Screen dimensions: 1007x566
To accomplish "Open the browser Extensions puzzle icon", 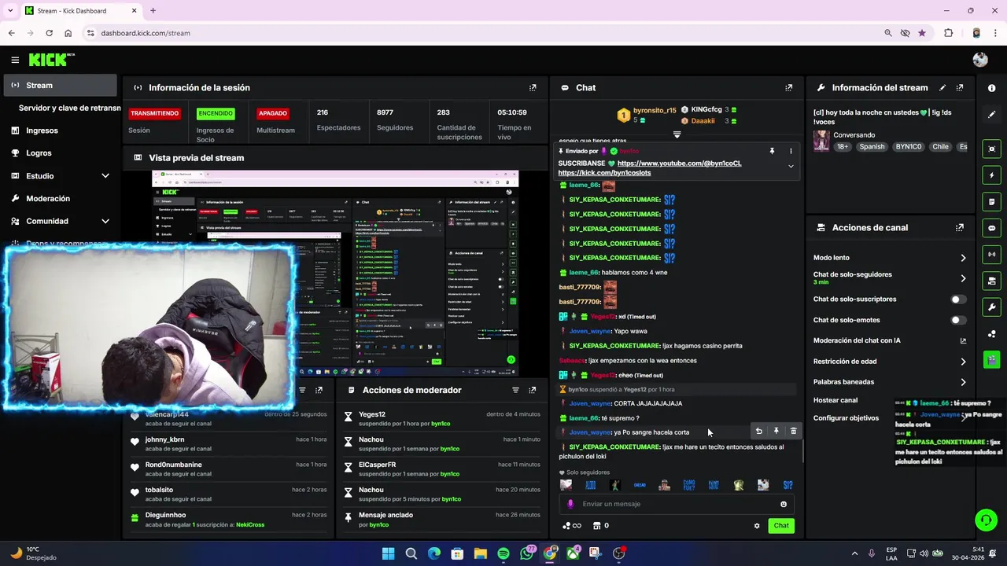I will pos(948,33).
